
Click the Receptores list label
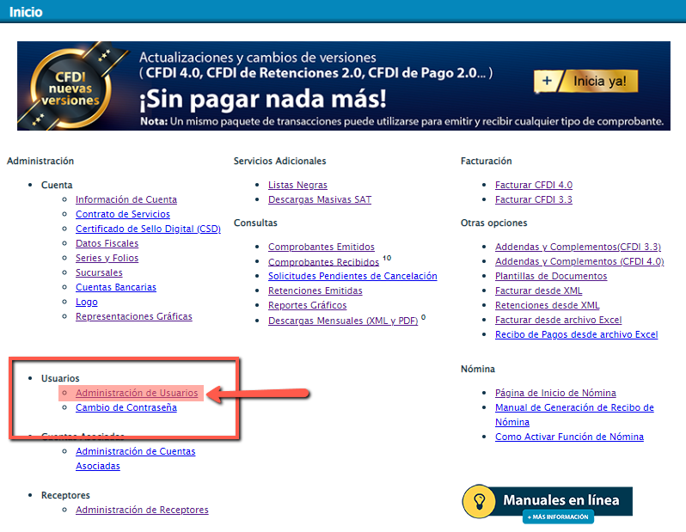tap(65, 495)
